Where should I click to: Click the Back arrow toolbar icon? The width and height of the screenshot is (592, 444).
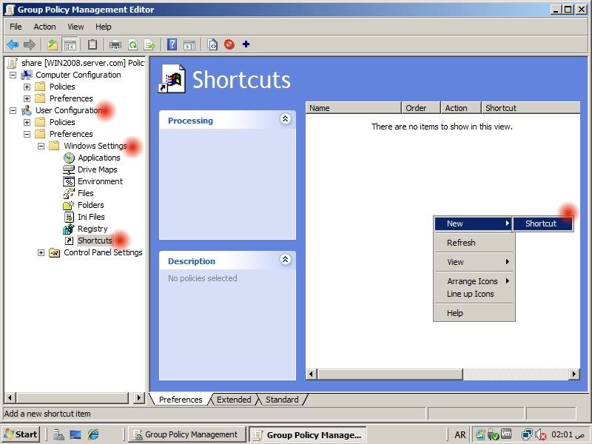click(x=13, y=44)
